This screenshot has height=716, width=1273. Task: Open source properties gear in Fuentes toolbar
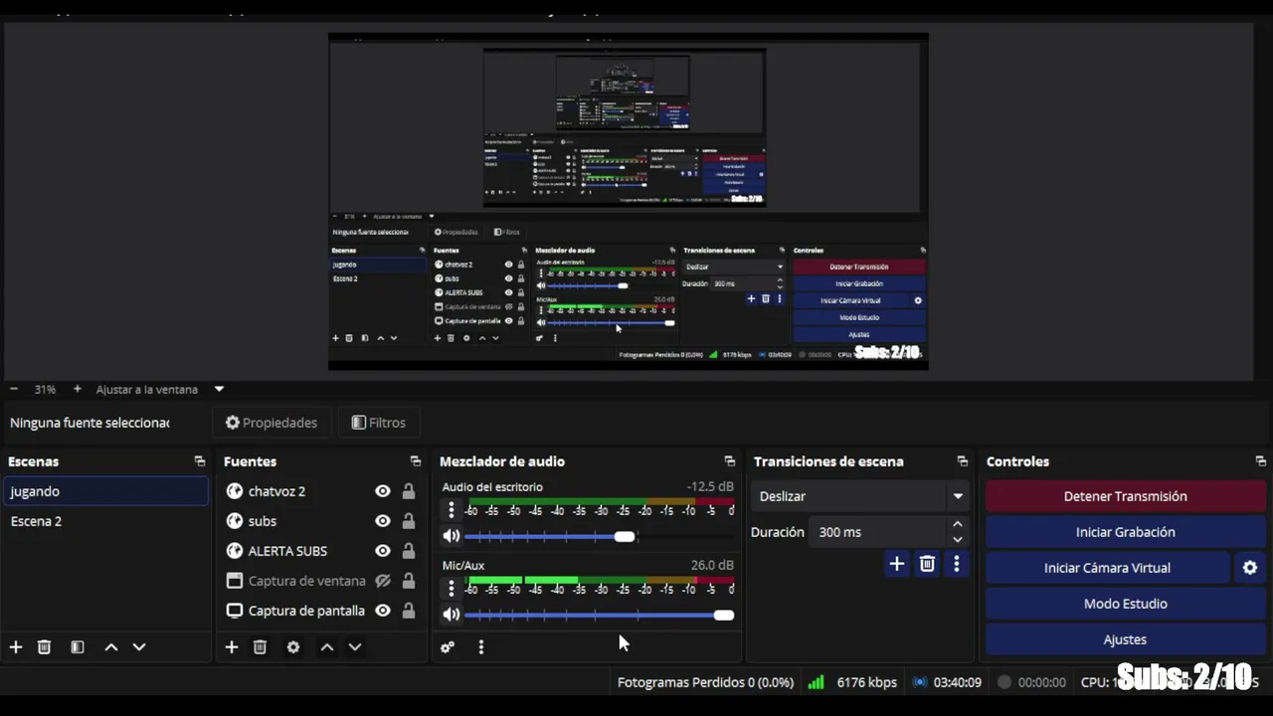tap(293, 647)
